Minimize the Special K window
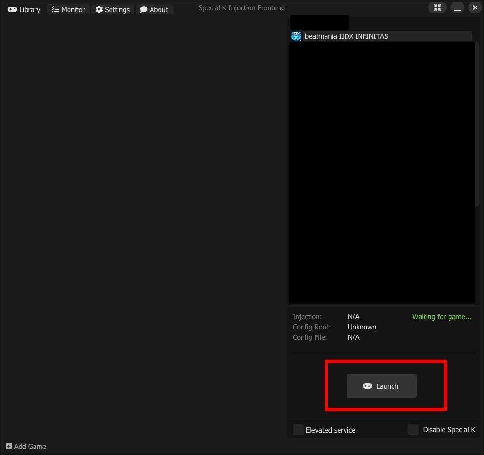The height and width of the screenshot is (455, 484). coord(457,7)
